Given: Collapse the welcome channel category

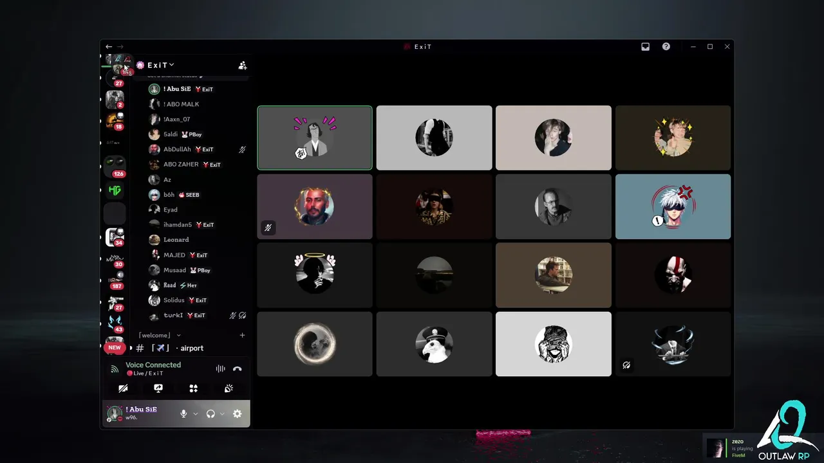Looking at the screenshot, I should click(x=160, y=335).
